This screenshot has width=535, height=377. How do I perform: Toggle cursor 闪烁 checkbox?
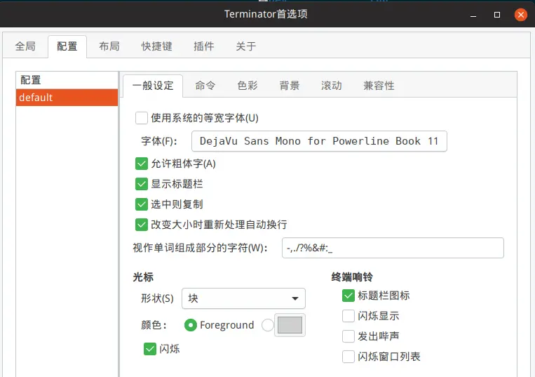(150, 349)
